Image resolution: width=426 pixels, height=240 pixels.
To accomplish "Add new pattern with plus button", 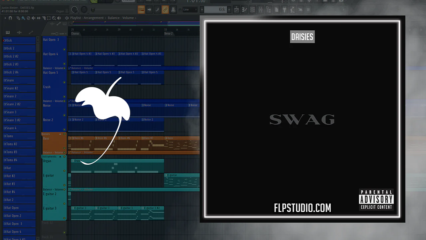I will point(229,10).
